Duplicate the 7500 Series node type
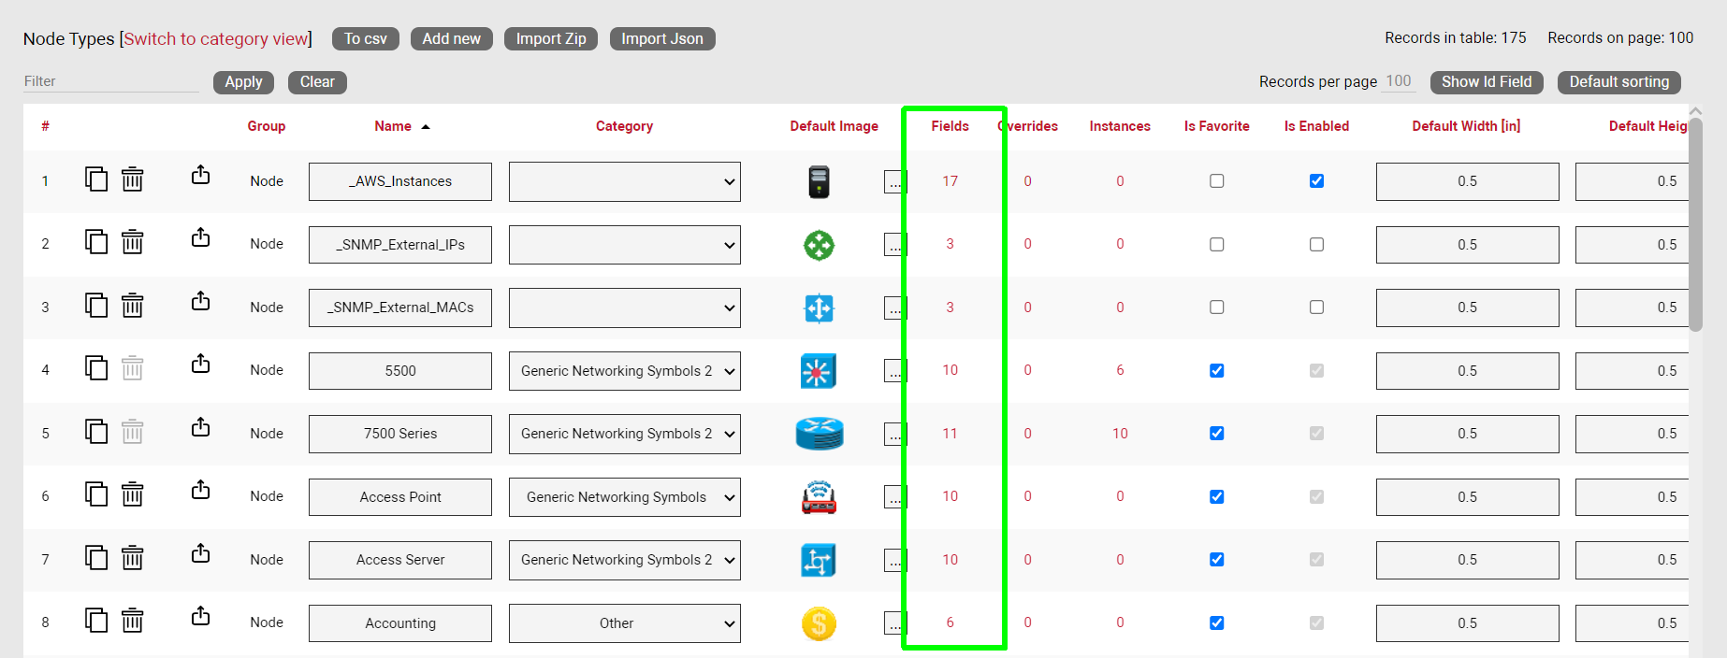 (x=96, y=431)
